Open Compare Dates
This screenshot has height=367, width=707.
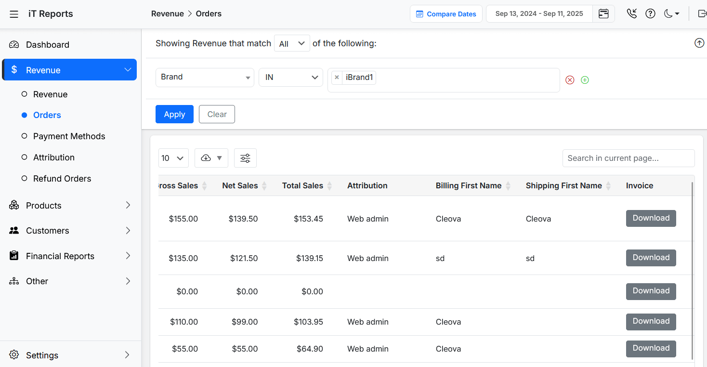446,13
